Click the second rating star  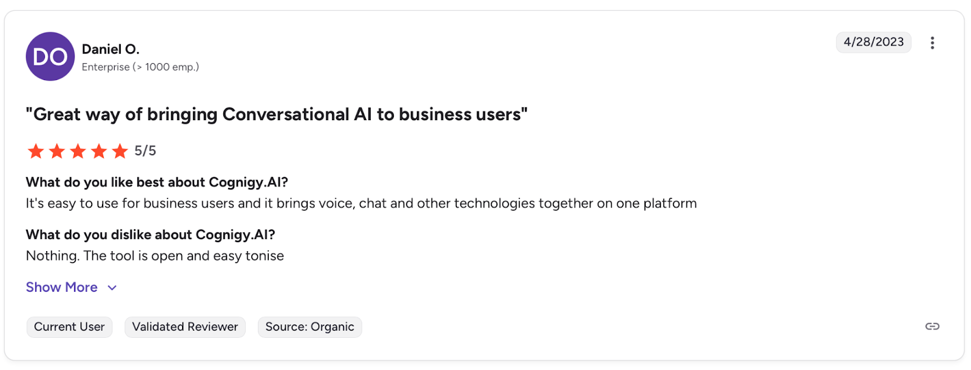click(57, 151)
